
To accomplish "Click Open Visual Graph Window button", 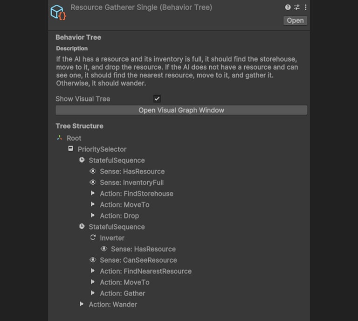I will coord(181,110).
